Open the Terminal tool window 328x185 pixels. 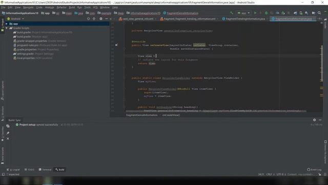click(x=45, y=170)
